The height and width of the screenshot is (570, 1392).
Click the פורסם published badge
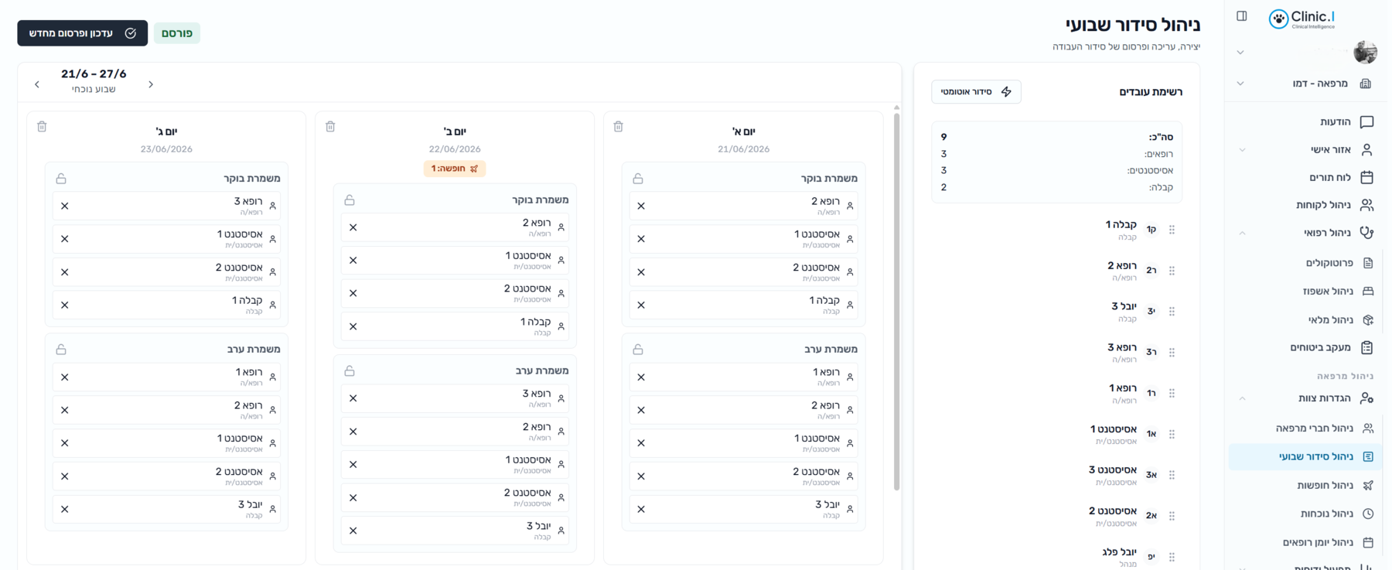point(177,33)
